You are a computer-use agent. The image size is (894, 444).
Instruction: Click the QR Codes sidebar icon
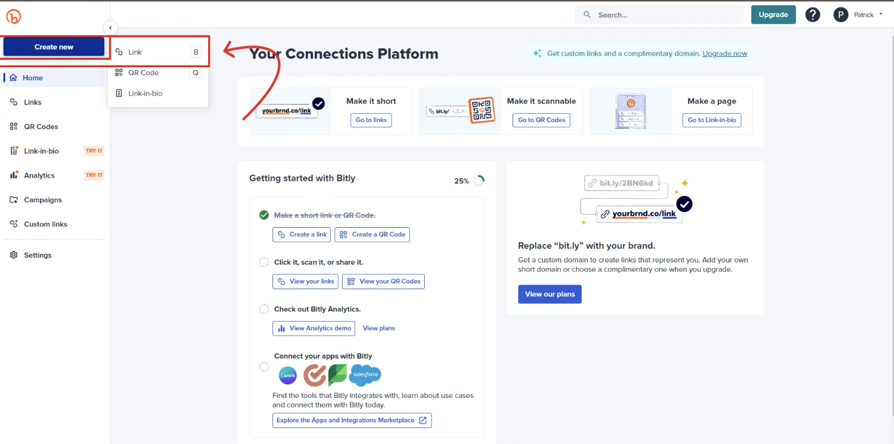click(x=14, y=126)
